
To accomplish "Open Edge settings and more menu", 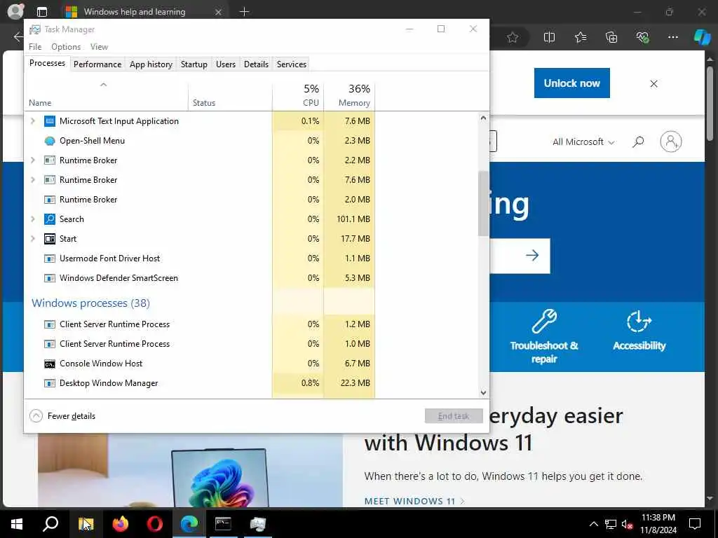I will coord(672,38).
